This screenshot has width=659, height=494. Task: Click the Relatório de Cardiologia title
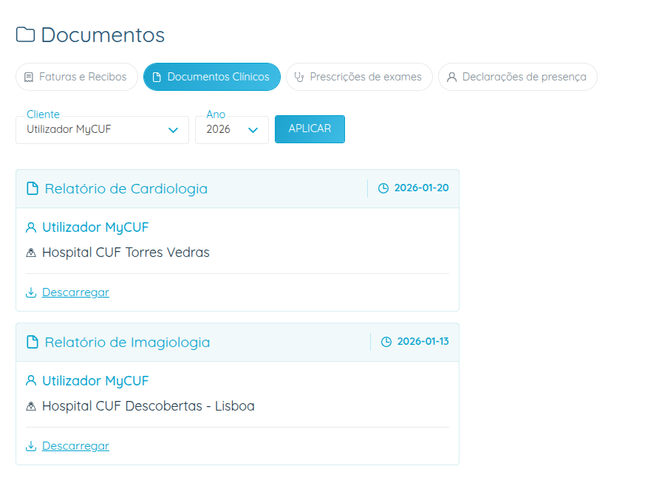pos(126,189)
